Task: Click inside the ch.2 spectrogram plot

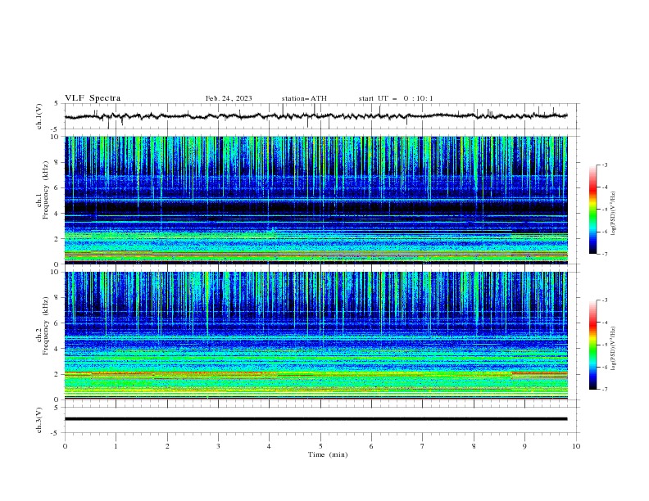Action: tap(315, 336)
